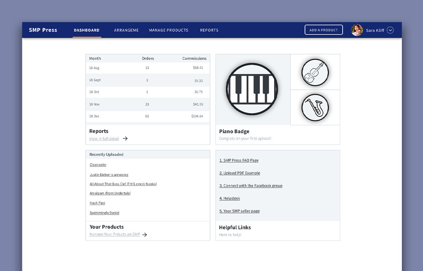
Task: Click the $6.75 commission value
Action: coord(198,92)
